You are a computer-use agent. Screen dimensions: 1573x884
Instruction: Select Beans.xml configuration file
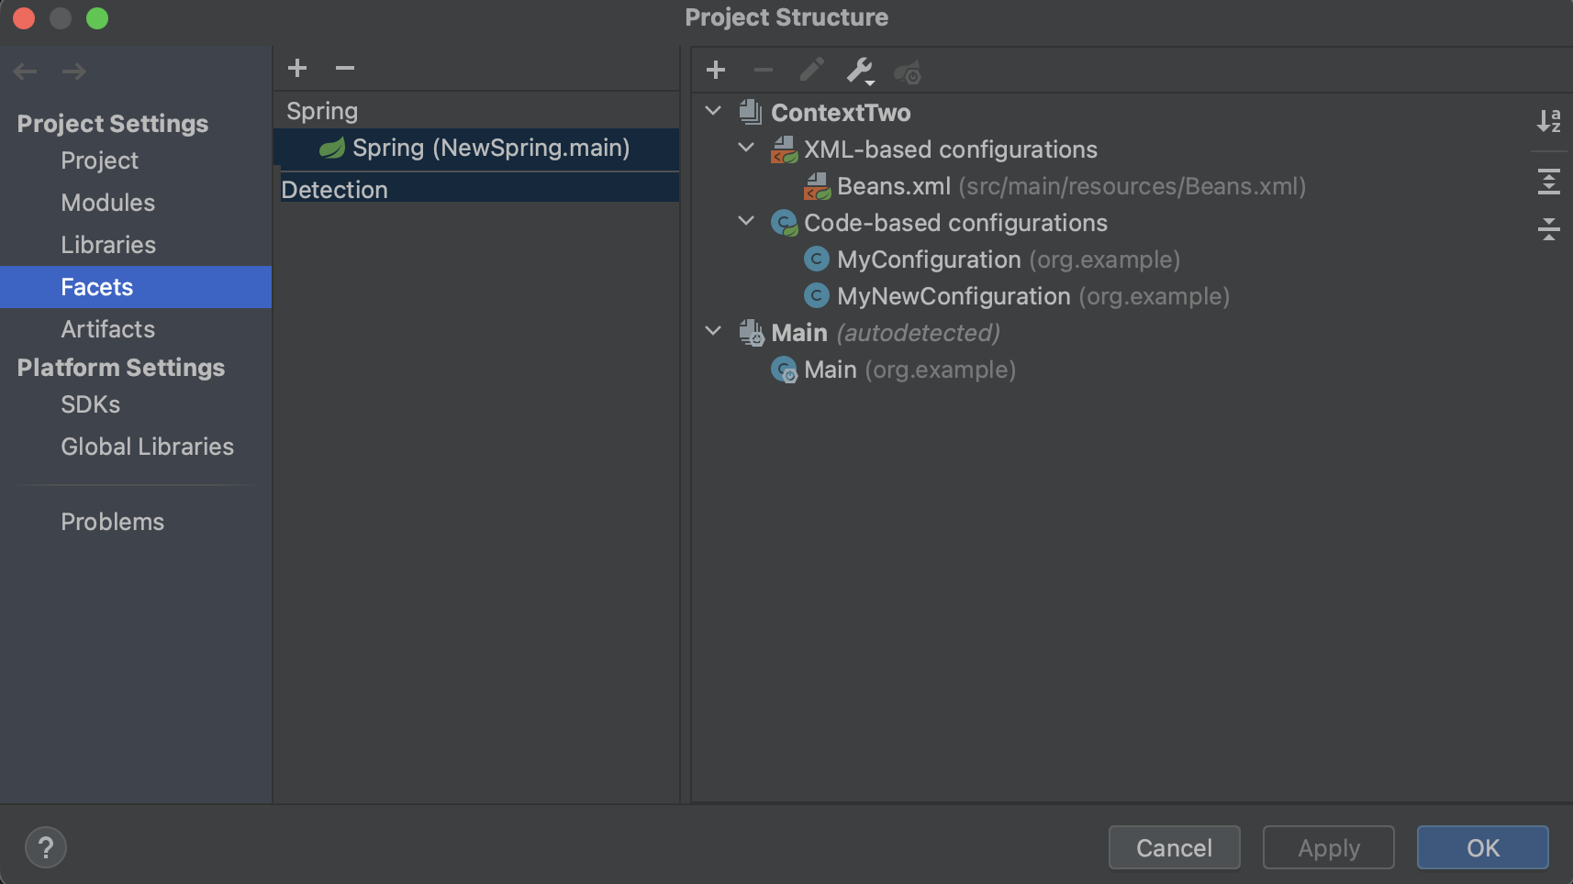(x=893, y=186)
